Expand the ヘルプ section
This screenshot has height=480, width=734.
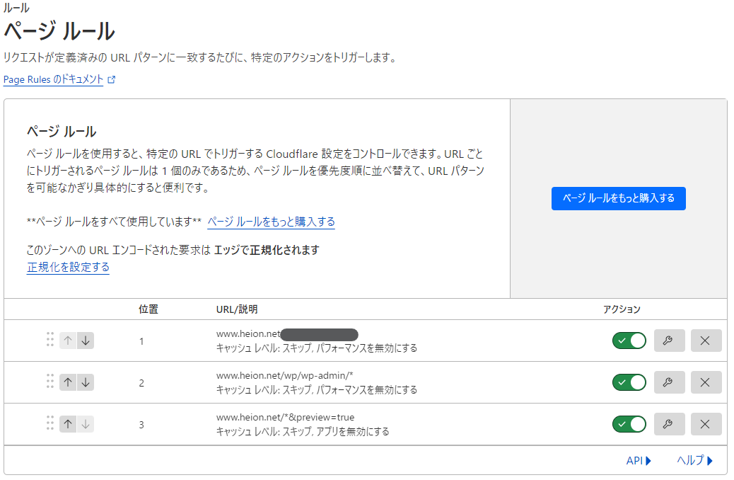tap(694, 461)
